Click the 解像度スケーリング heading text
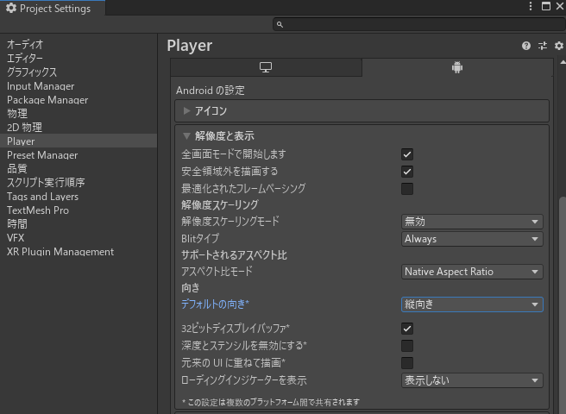 220,204
